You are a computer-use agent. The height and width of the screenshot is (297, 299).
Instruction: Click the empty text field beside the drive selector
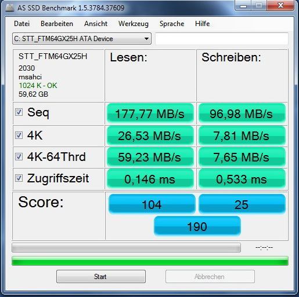222,39
